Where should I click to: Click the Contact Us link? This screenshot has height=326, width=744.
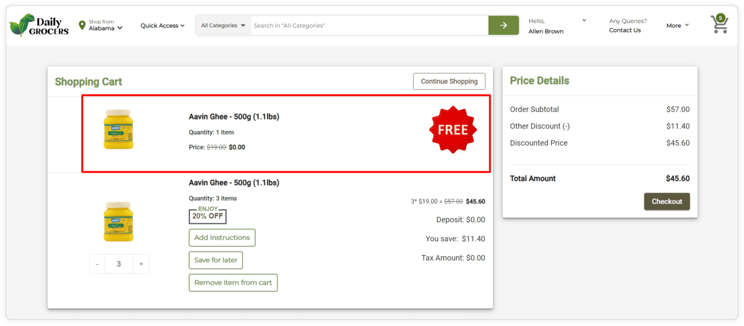coord(625,30)
